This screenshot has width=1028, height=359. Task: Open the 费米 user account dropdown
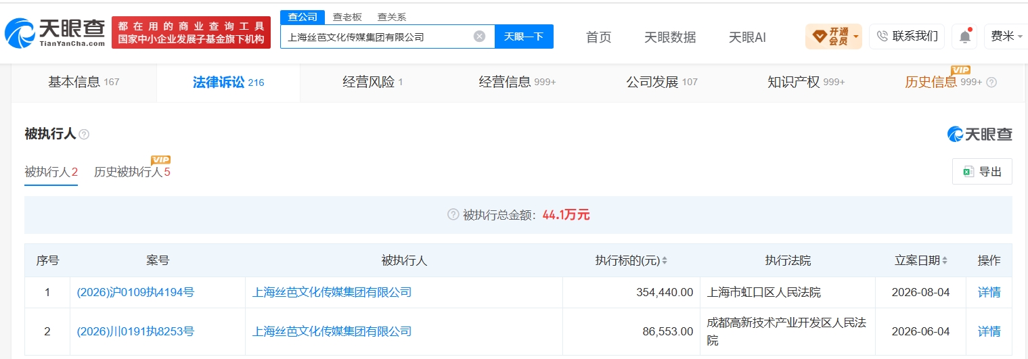pyautogui.click(x=1007, y=37)
